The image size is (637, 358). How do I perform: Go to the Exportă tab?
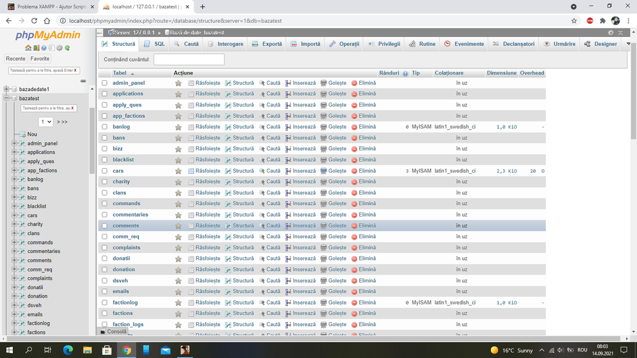(x=267, y=44)
